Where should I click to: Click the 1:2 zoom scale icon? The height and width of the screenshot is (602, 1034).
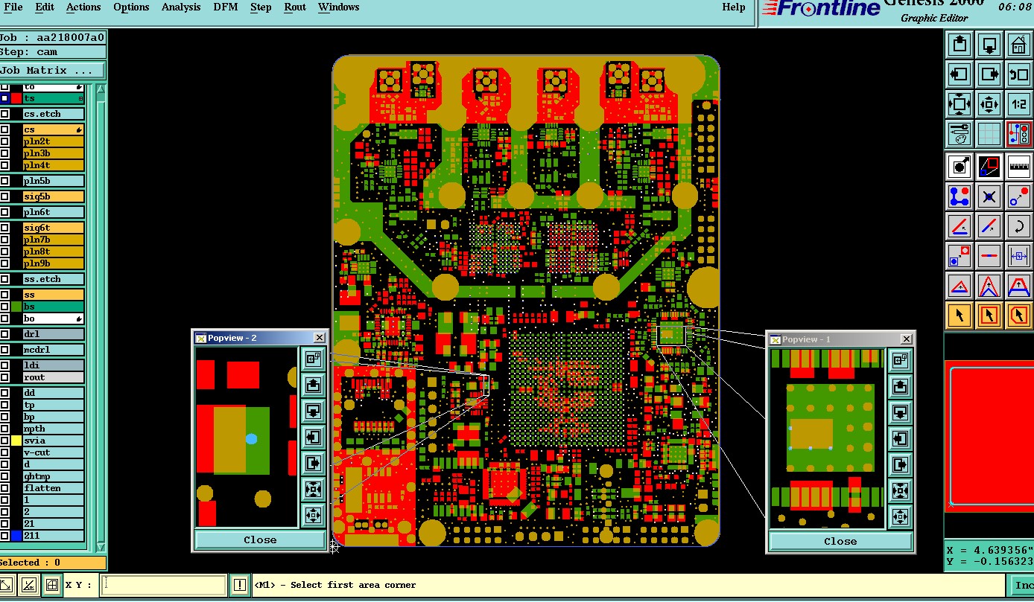1018,104
